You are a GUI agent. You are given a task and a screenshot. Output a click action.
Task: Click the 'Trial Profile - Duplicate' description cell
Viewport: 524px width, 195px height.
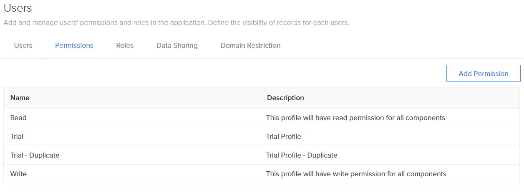coord(302,155)
